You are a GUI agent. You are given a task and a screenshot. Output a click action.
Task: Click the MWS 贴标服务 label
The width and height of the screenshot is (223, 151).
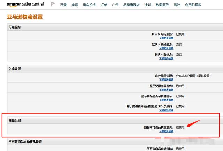click(x=162, y=34)
